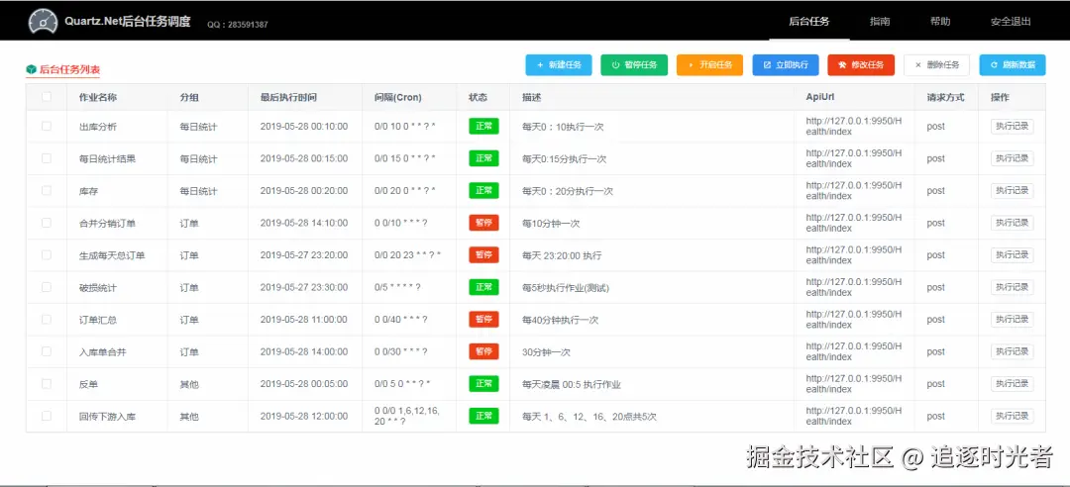Open the 帮助 nav item
The image size is (1070, 487).
click(939, 21)
